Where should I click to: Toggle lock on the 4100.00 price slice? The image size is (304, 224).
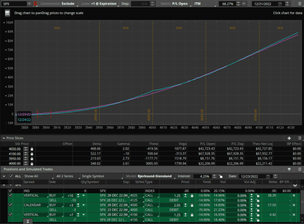(32, 154)
